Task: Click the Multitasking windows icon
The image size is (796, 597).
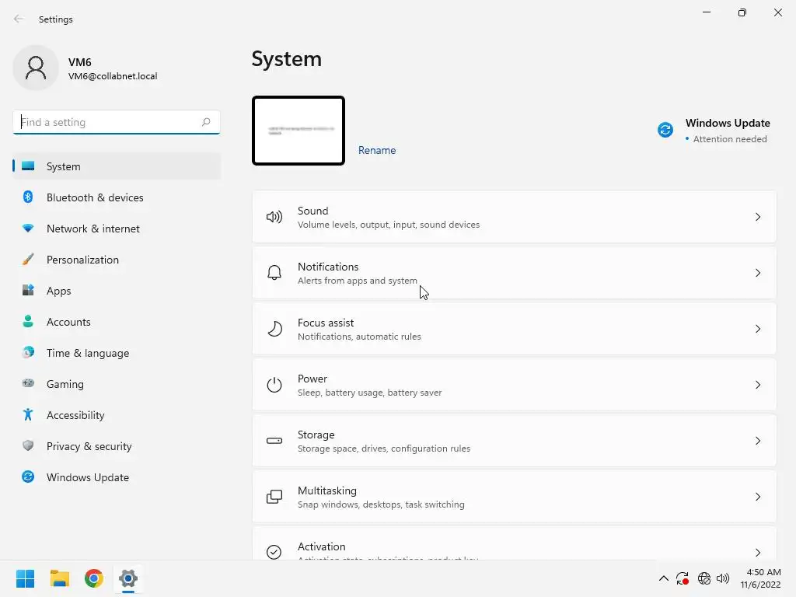Action: pyautogui.click(x=274, y=497)
